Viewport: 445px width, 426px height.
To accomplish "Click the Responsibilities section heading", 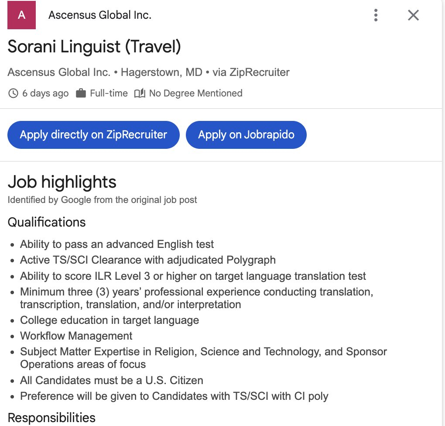I will pyautogui.click(x=51, y=418).
